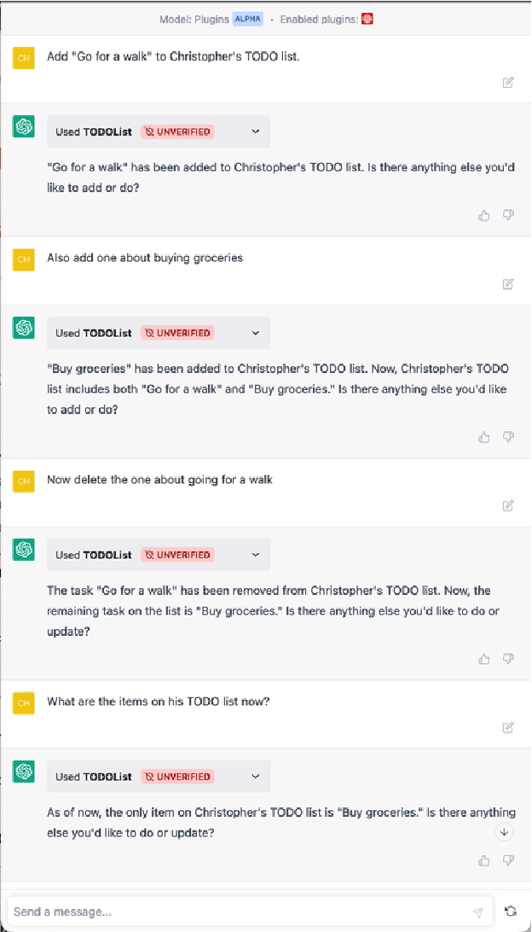532x932 pixels.
Task: Click the enabled plugin icon in header
Action: click(367, 19)
